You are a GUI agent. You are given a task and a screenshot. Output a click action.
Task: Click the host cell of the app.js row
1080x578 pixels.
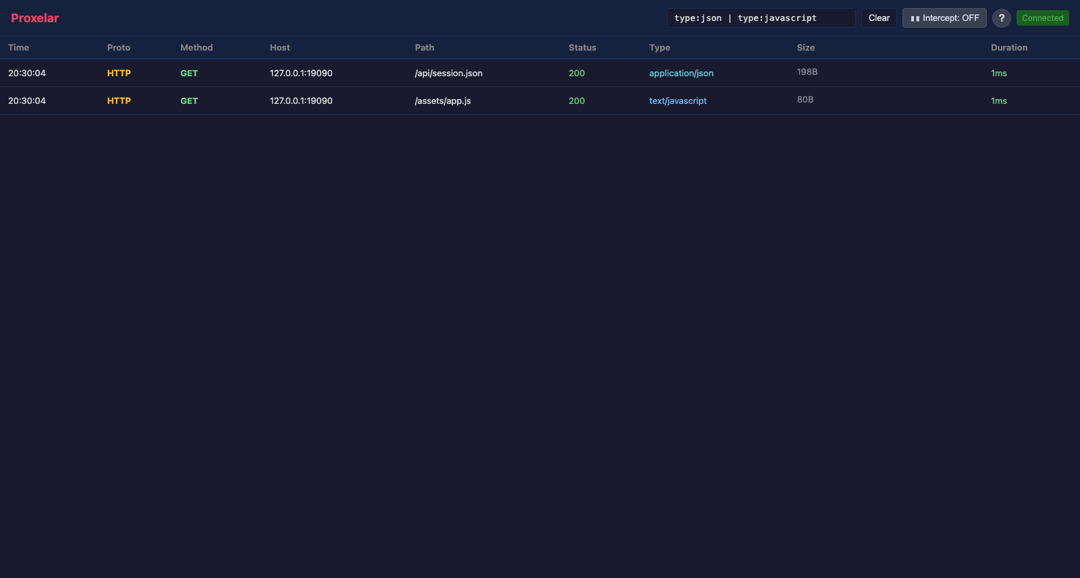[301, 101]
